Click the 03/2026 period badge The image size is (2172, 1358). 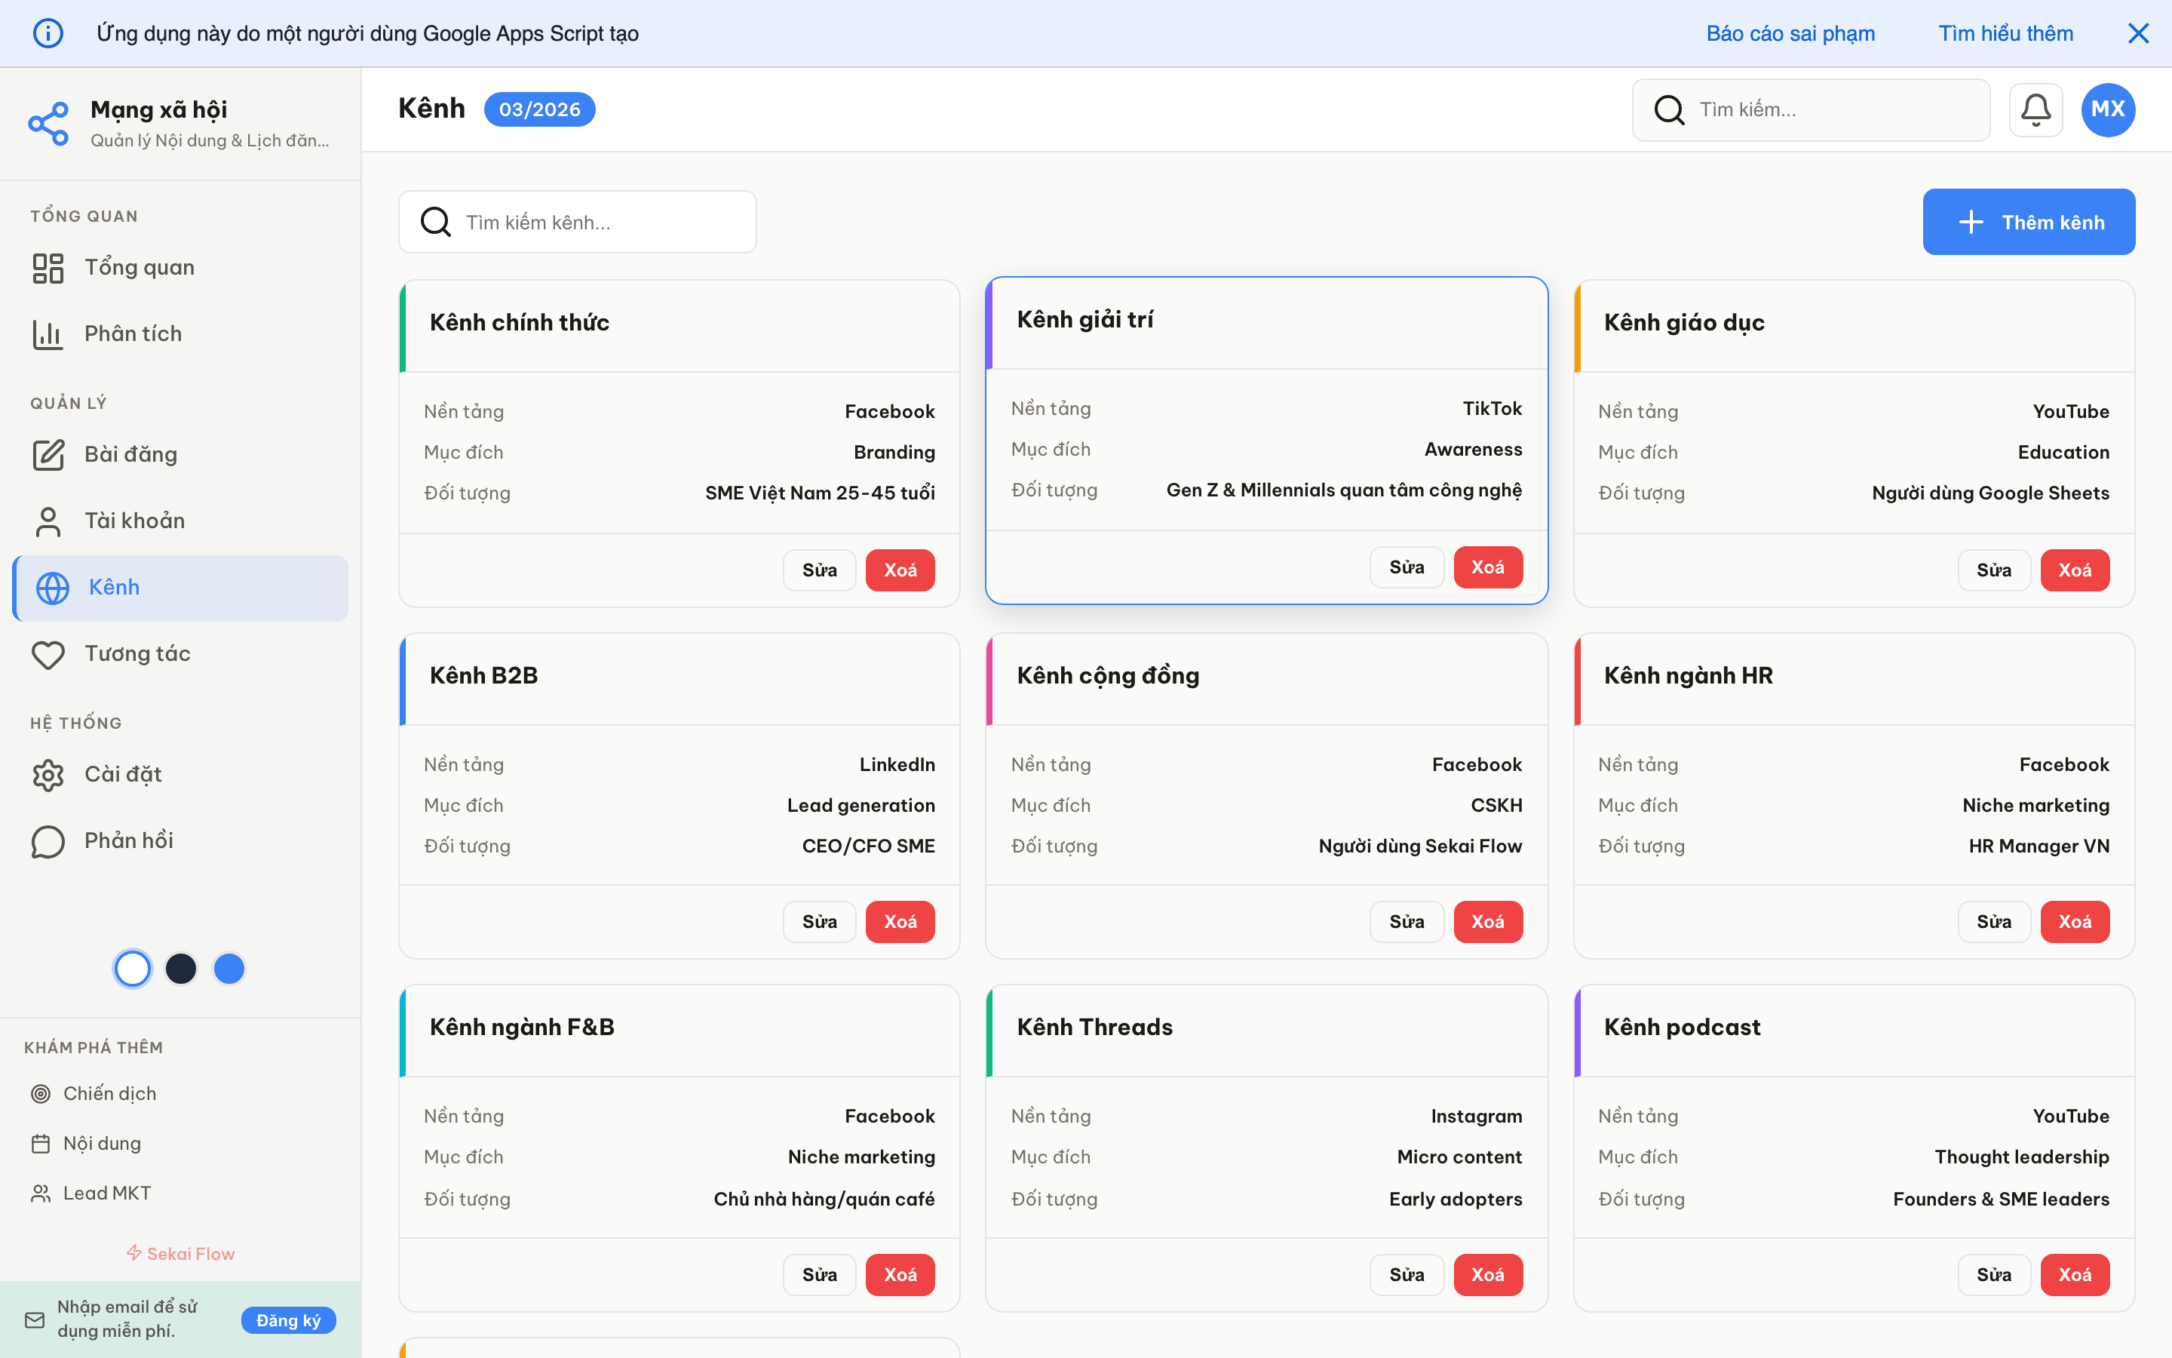click(539, 109)
